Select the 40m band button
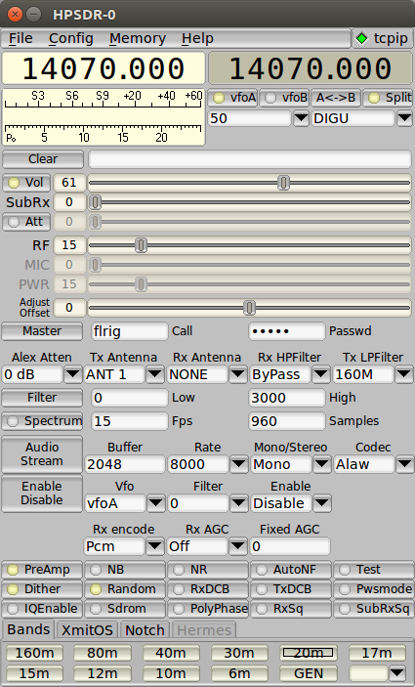 (171, 653)
